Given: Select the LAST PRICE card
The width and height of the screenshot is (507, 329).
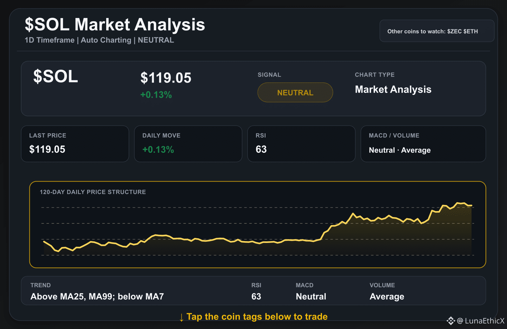Looking at the screenshot, I should point(75,144).
